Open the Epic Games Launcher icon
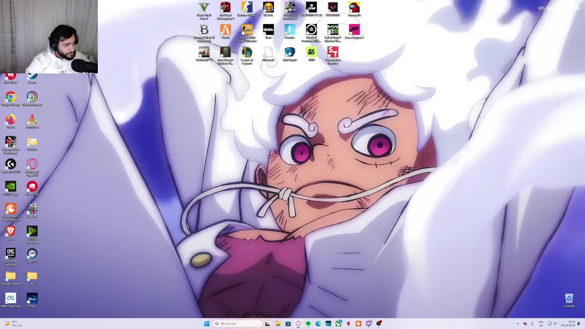The image size is (585, 329). pyautogui.click(x=11, y=257)
